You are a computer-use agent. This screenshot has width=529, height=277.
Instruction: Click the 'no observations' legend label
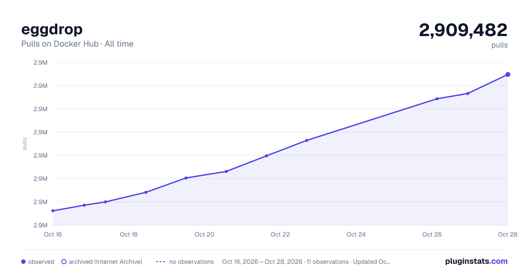pos(191,262)
